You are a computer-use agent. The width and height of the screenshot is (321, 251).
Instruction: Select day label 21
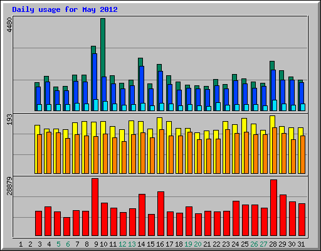coord(207,244)
